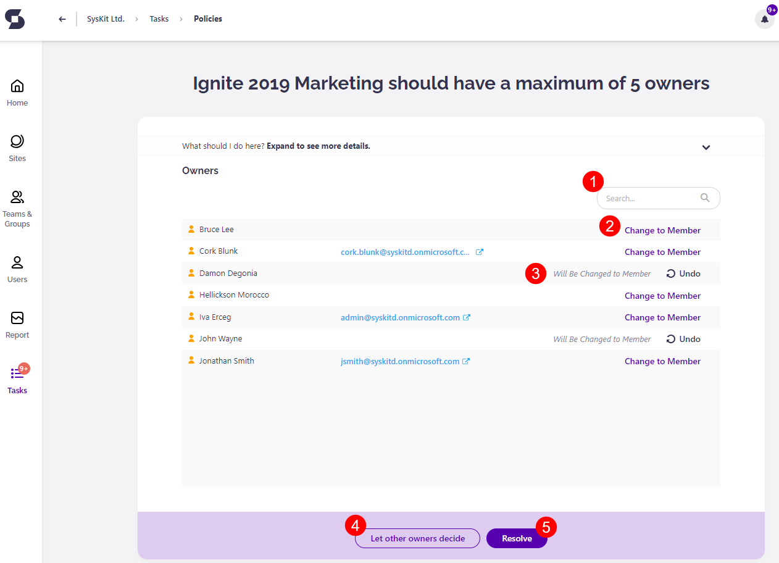Open the notifications bell
Viewport: 779px width, 563px height.
pos(764,19)
